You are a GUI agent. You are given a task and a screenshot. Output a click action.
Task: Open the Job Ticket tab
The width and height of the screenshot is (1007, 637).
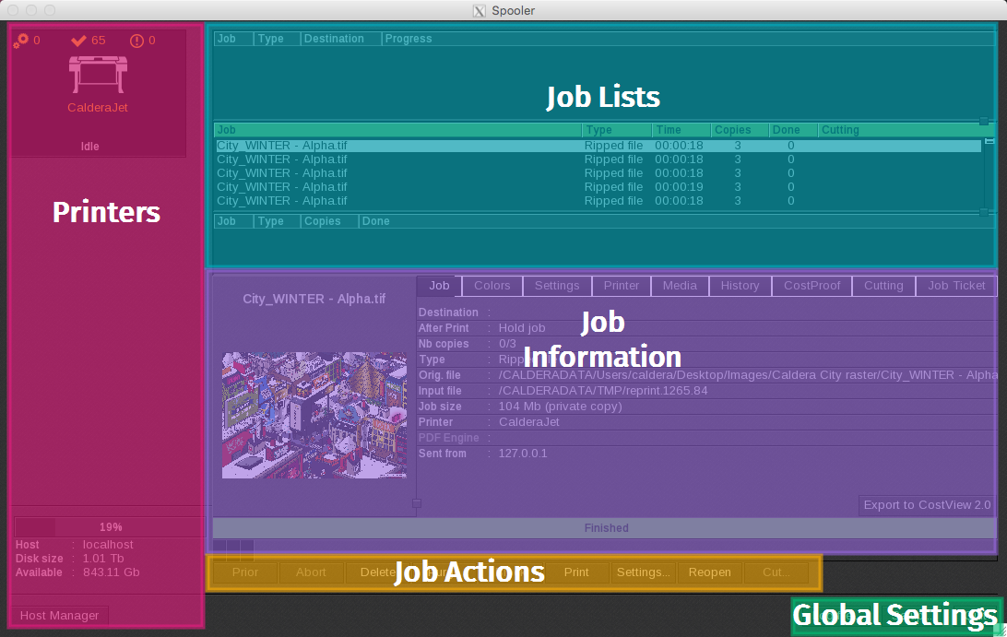click(x=956, y=286)
